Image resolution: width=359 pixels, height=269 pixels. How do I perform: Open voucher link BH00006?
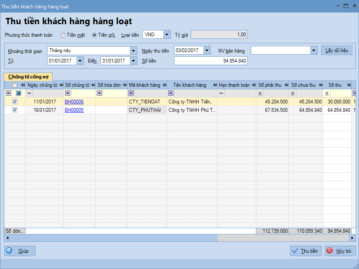[x=74, y=102]
